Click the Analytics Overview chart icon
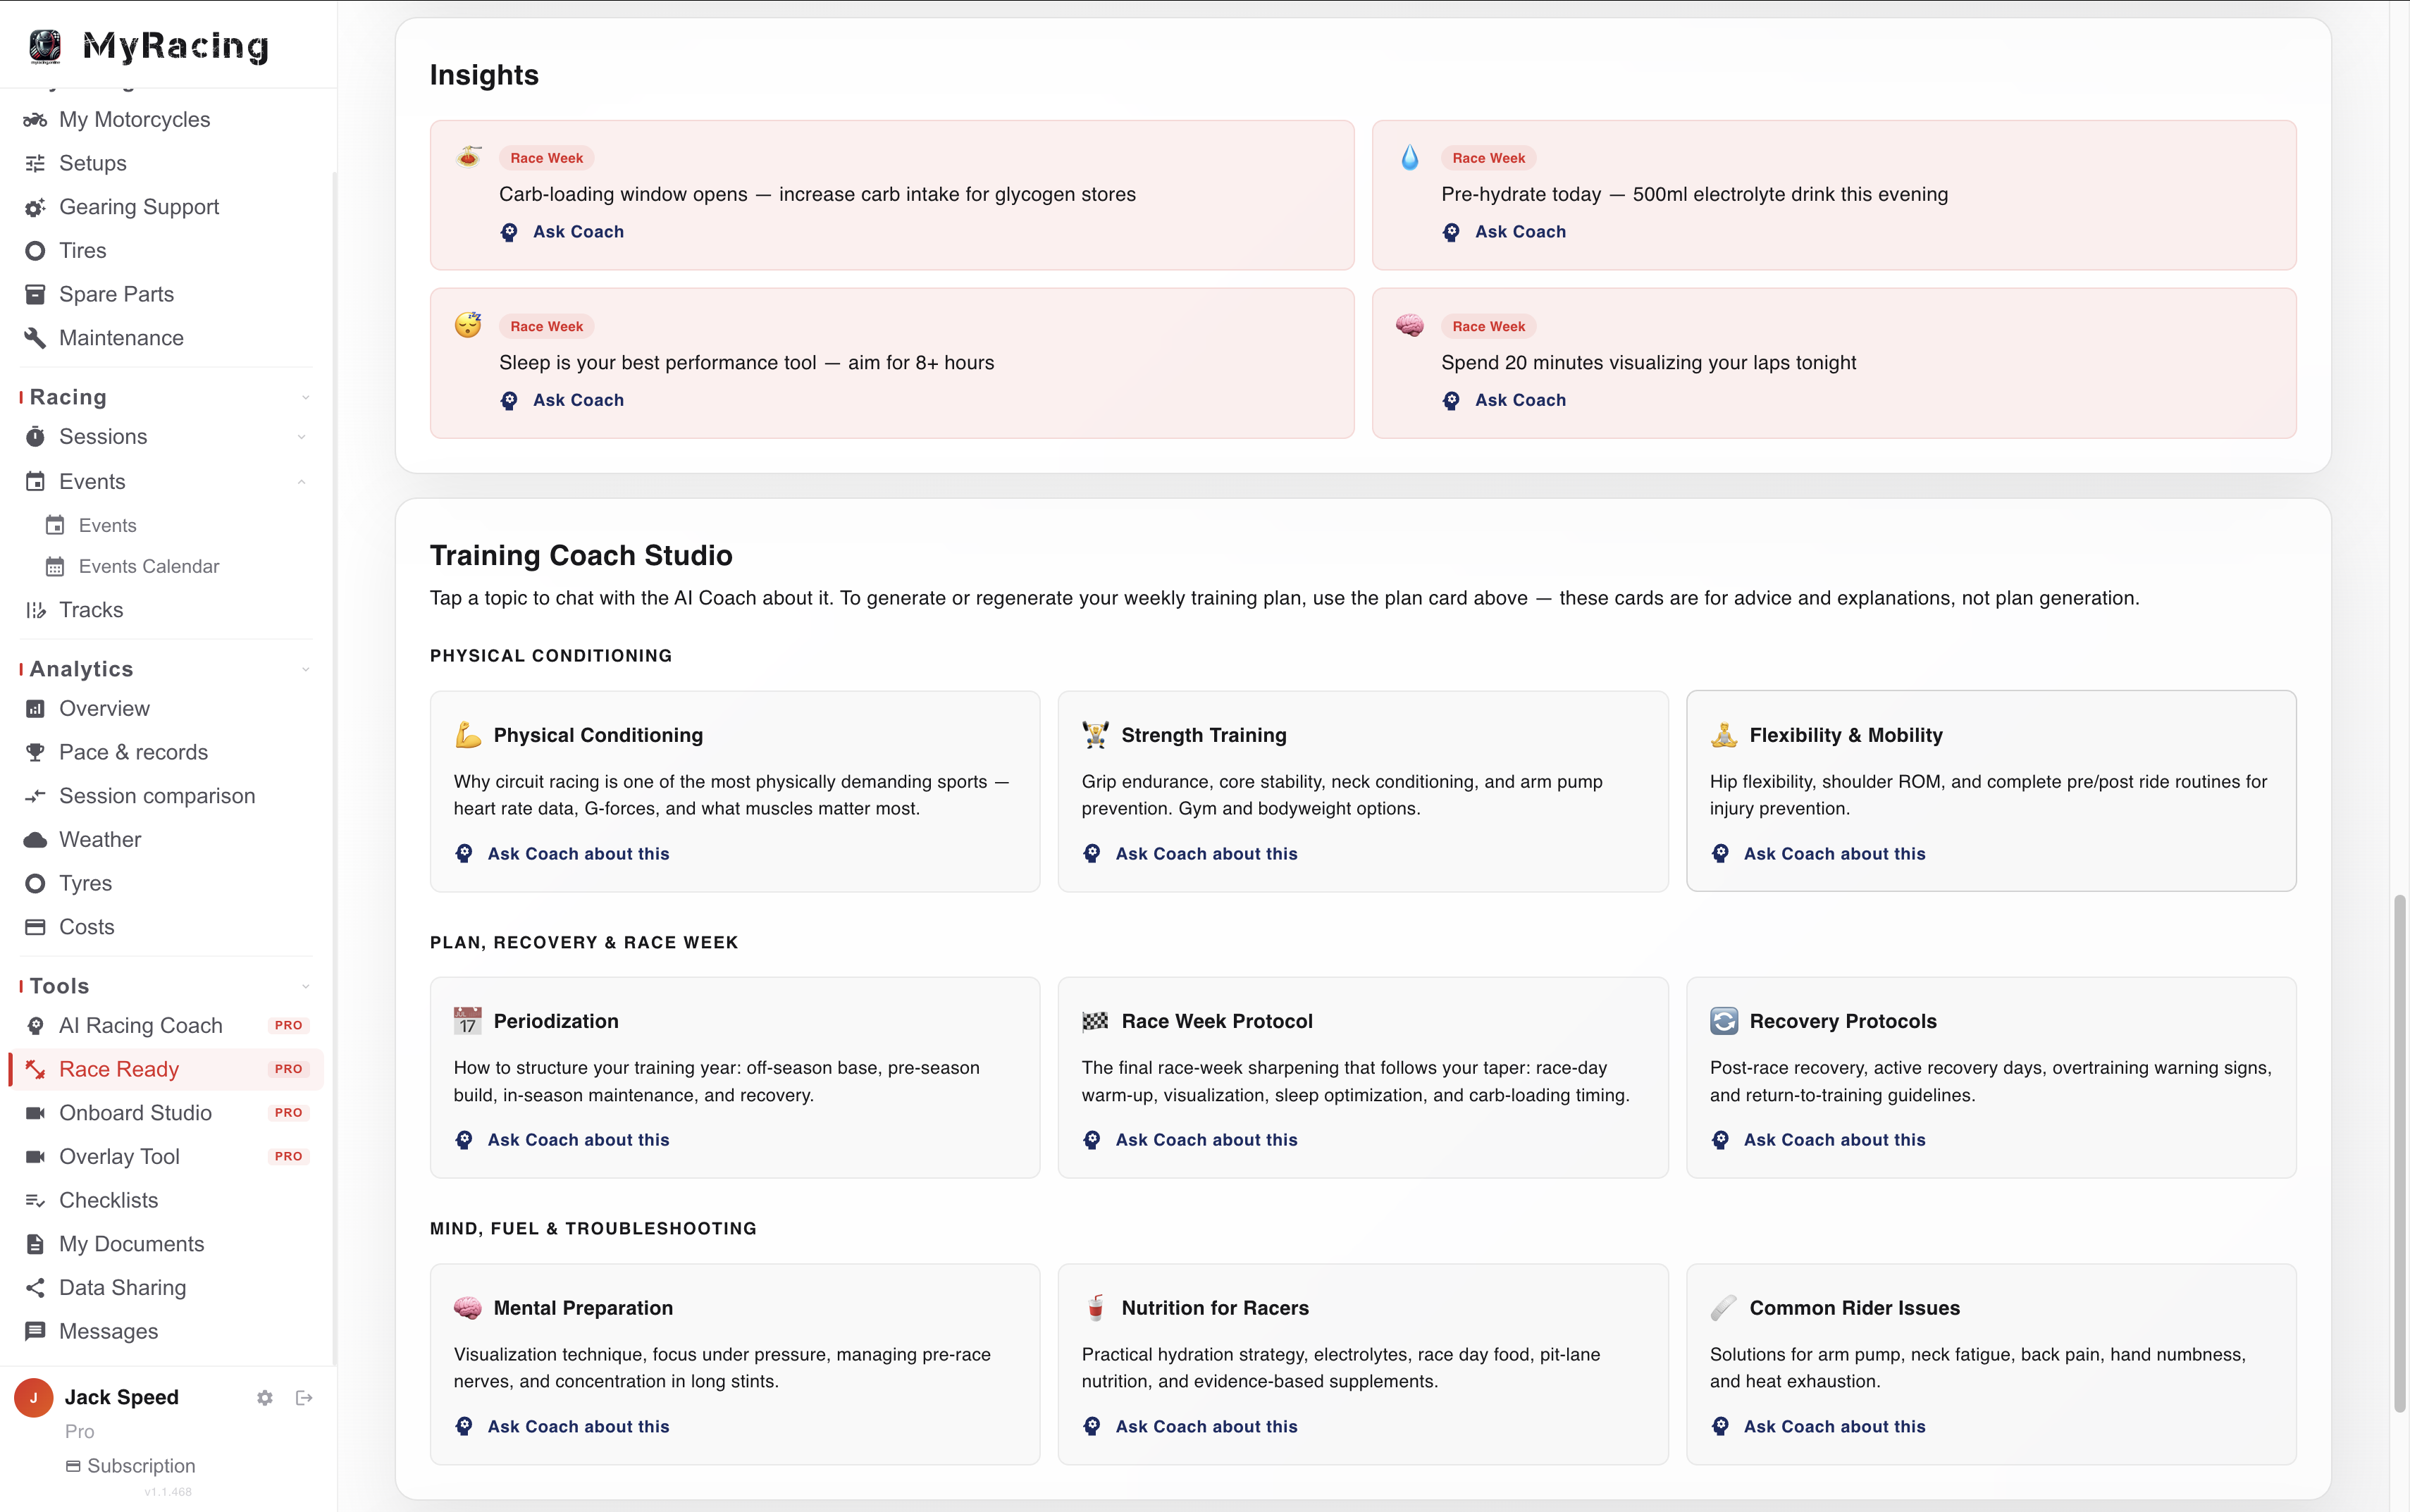The image size is (2410, 1512). pos(35,709)
